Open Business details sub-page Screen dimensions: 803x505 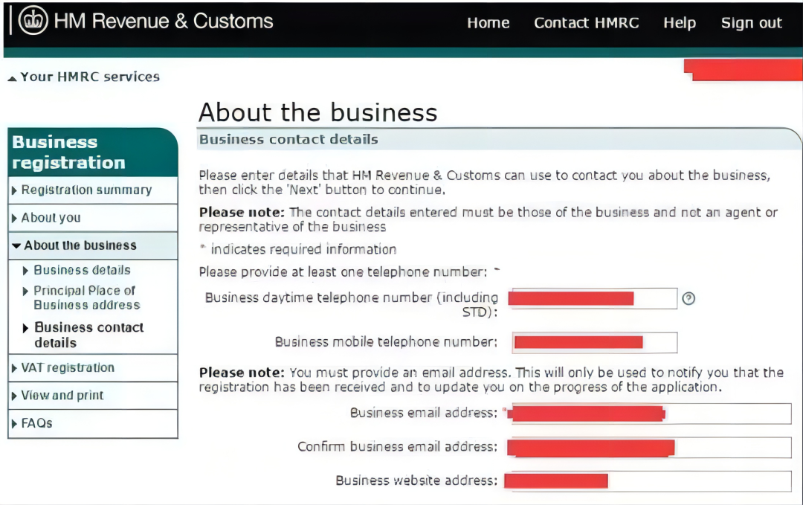coord(82,270)
